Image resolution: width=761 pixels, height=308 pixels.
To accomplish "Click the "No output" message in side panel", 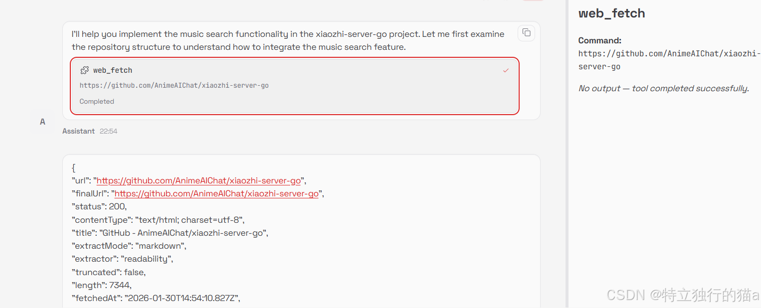I will (x=663, y=88).
